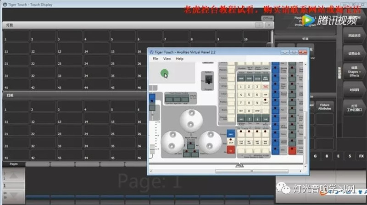Click the Pages button below 灯组 window

tap(14, 164)
